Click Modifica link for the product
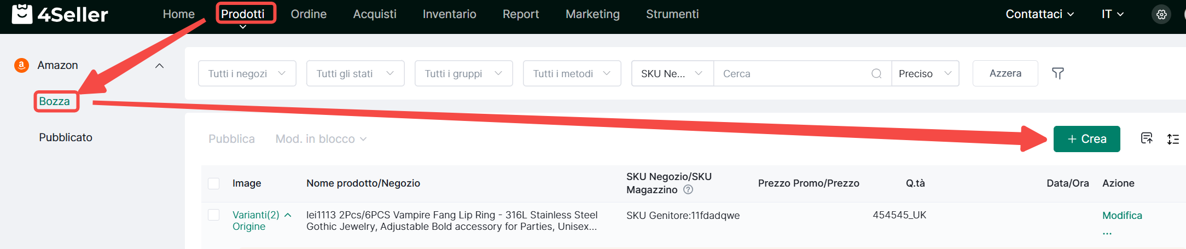 1121,216
